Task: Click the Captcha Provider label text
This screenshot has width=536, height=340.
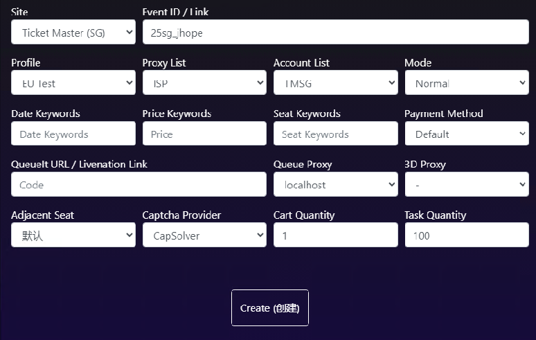Action: [181, 215]
